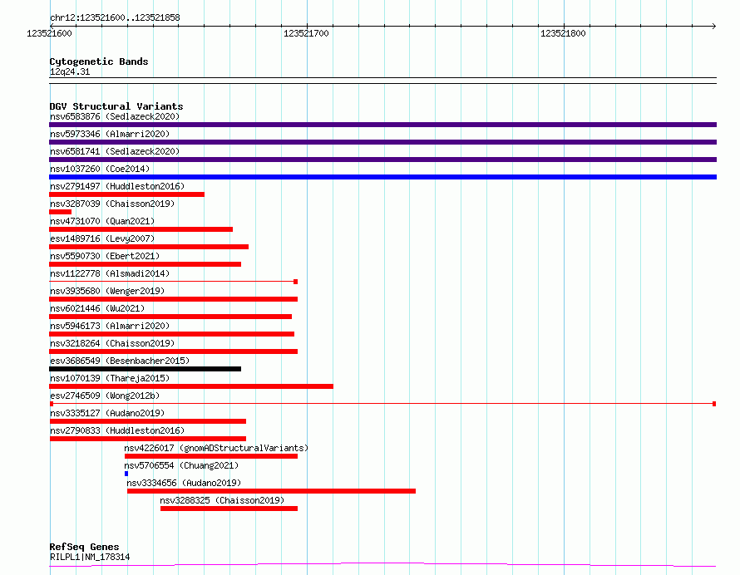
Task: Click the DGV Structural Variants track title
Action: [x=116, y=106]
